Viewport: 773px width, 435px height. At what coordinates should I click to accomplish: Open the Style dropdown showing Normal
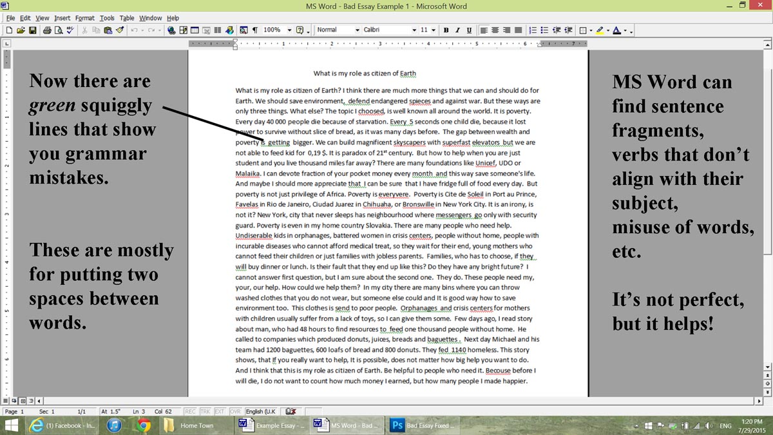pyautogui.click(x=358, y=30)
